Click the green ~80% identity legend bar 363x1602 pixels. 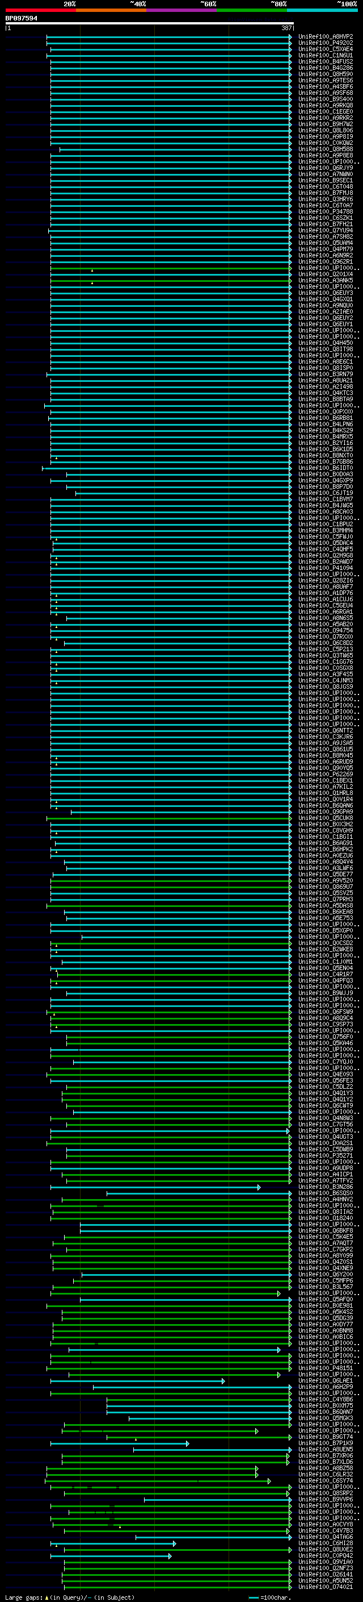(252, 10)
